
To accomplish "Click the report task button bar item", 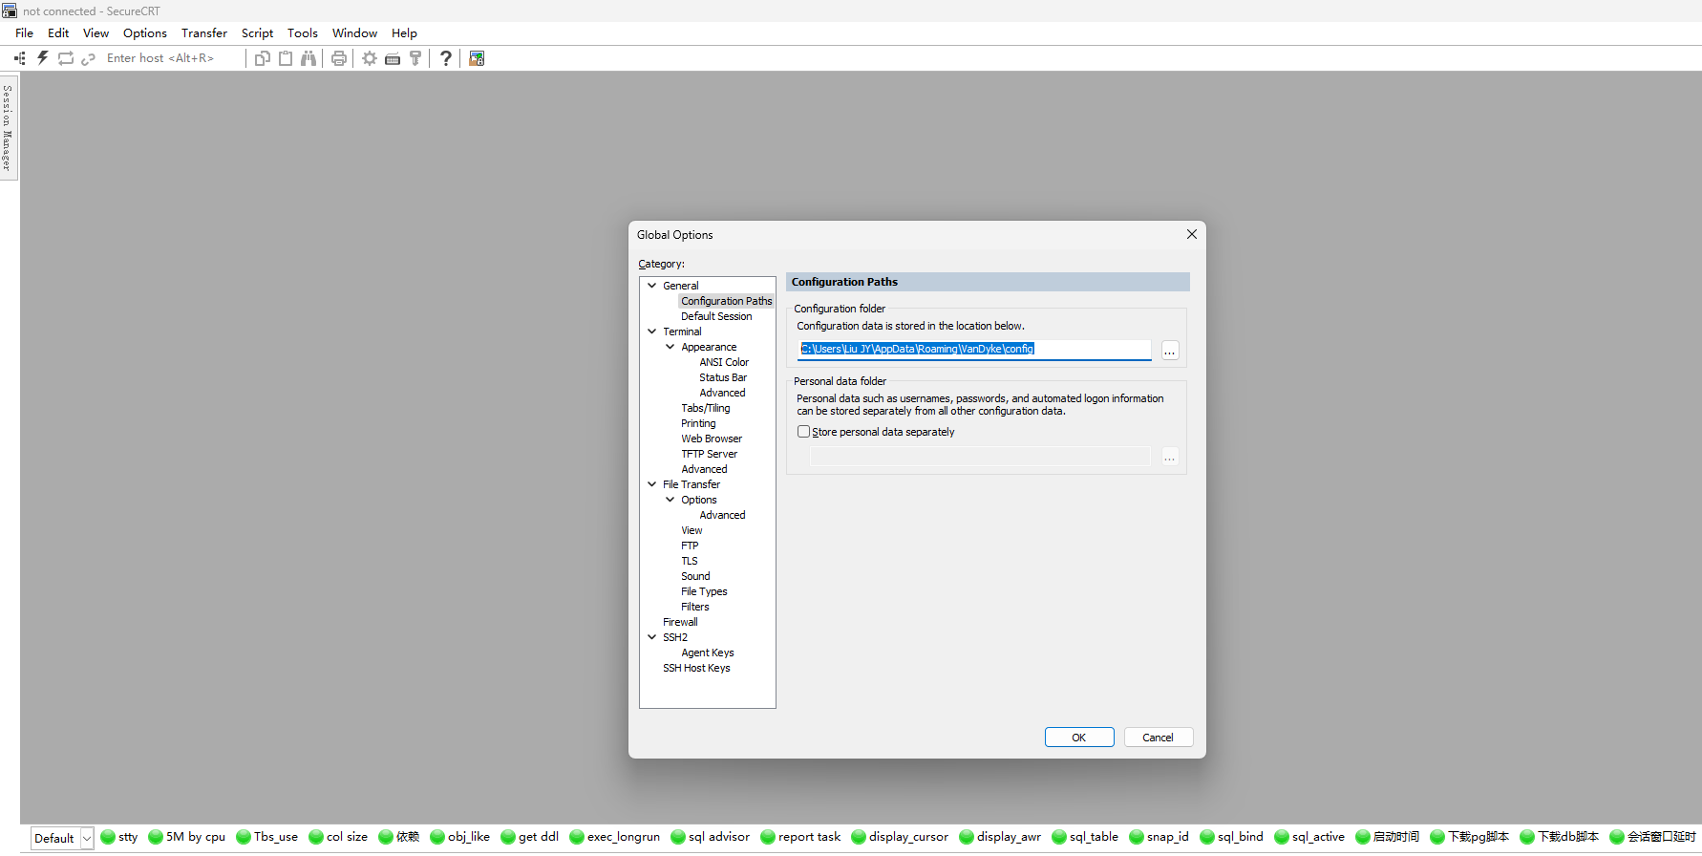I will tap(801, 837).
